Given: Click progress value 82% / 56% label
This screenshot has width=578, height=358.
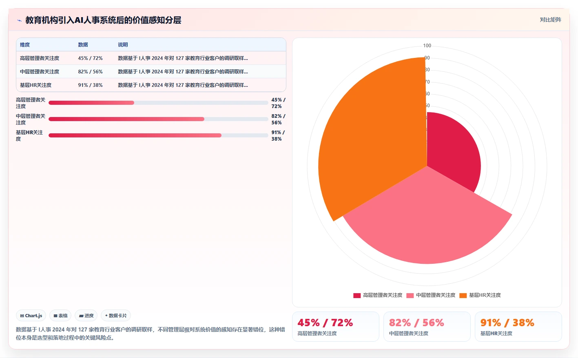Looking at the screenshot, I should 278,119.
